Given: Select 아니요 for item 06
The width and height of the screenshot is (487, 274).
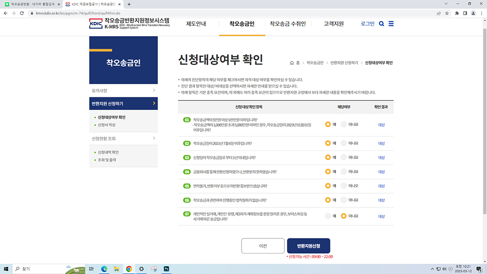Looking at the screenshot, I should pos(343,200).
